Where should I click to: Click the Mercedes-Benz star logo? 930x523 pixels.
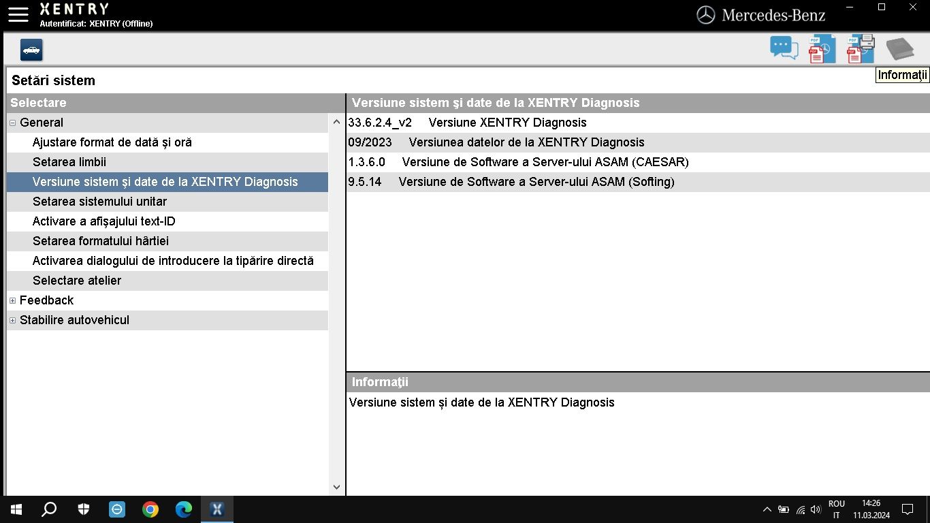pos(706,15)
